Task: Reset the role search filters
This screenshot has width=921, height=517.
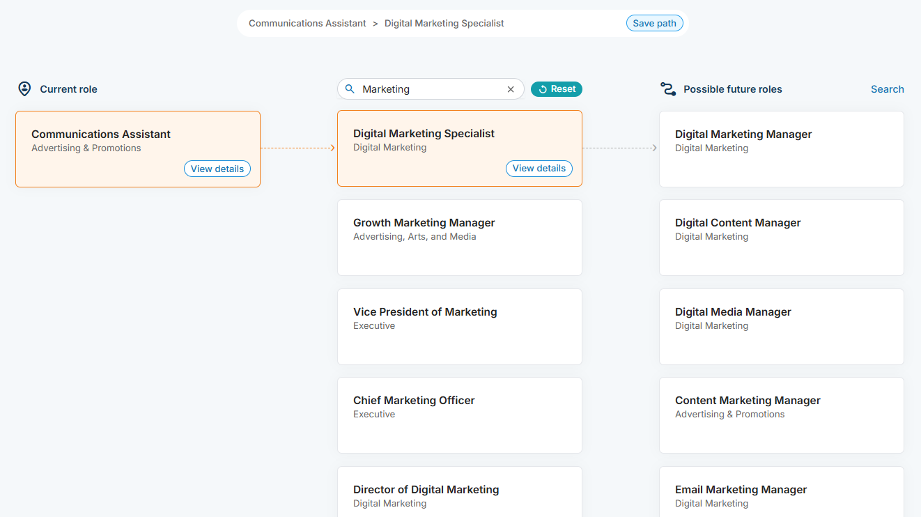Action: [x=556, y=88]
